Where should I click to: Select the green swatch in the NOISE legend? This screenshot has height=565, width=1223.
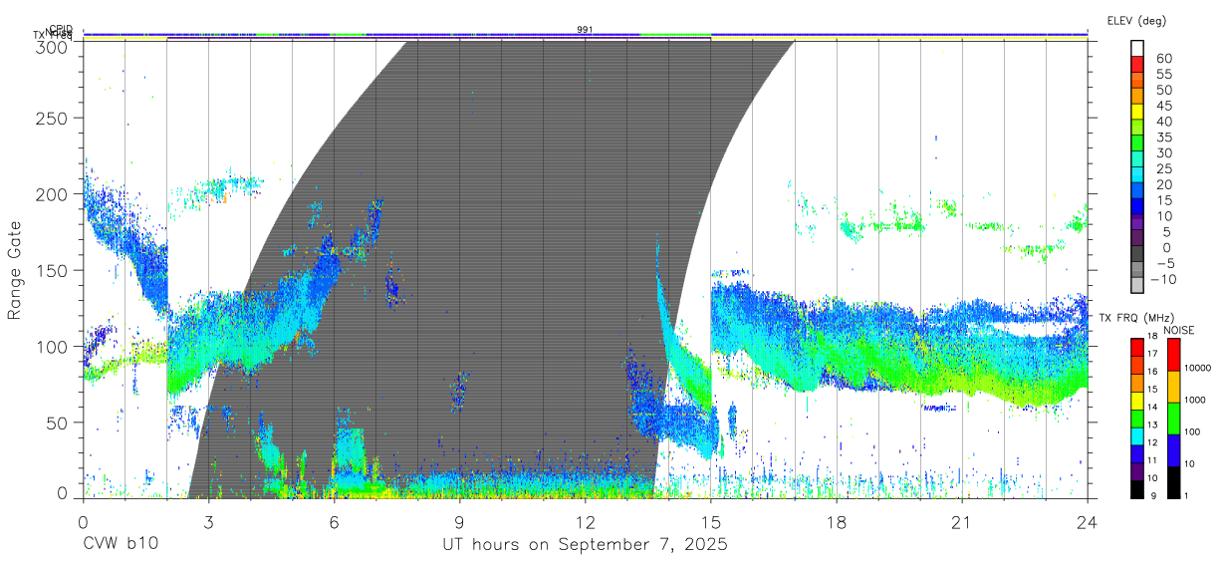click(x=1172, y=419)
